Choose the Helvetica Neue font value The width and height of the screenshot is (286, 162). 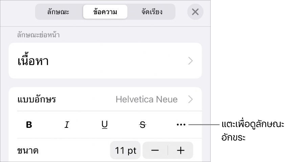pyautogui.click(x=147, y=99)
